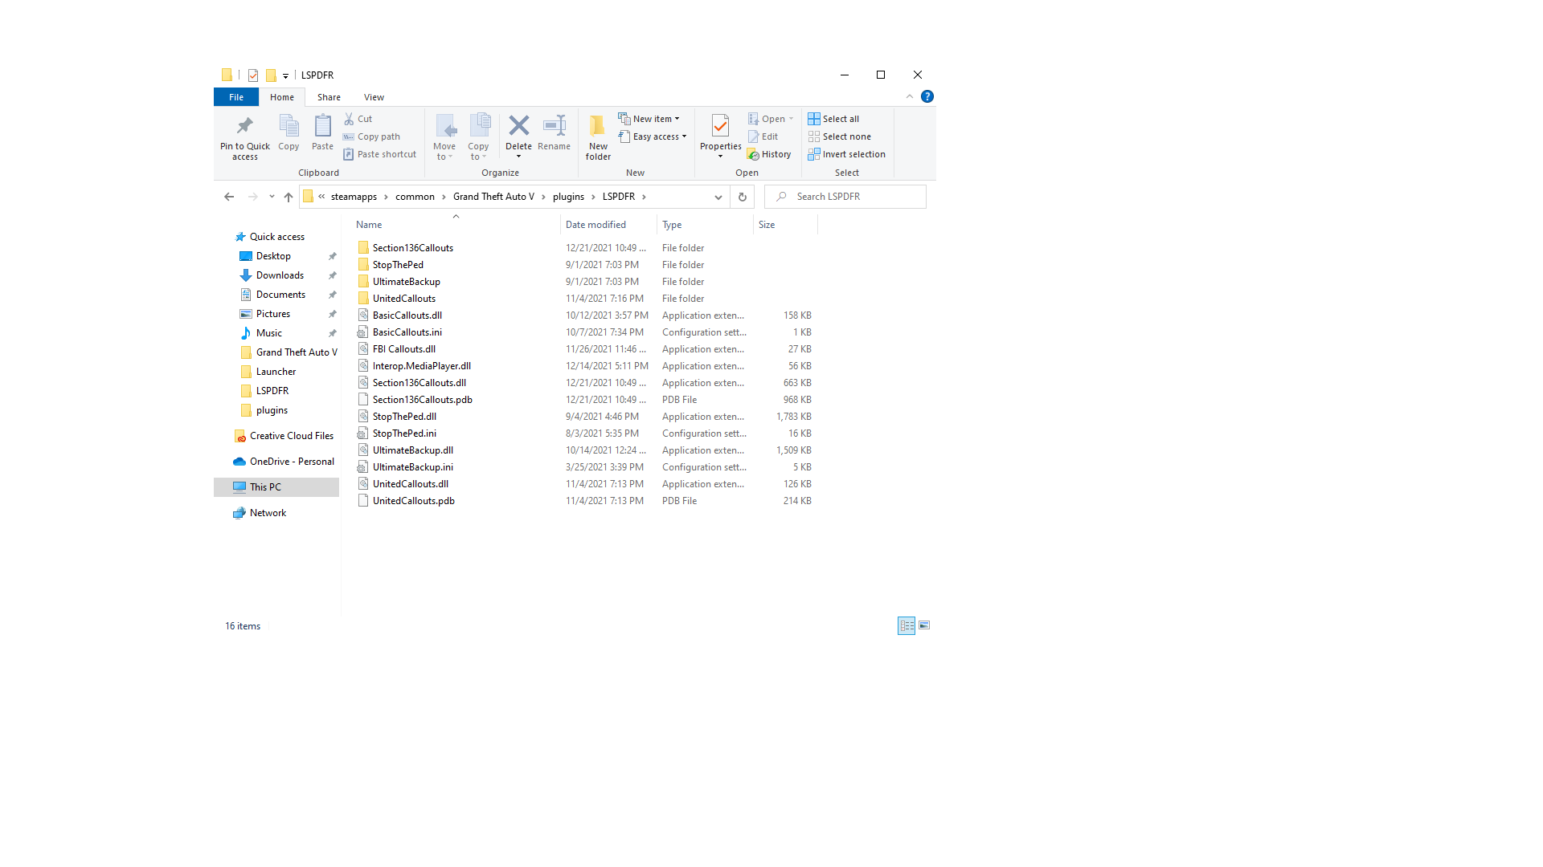Click the History icon in ribbon
1543x867 pixels.
[753, 154]
